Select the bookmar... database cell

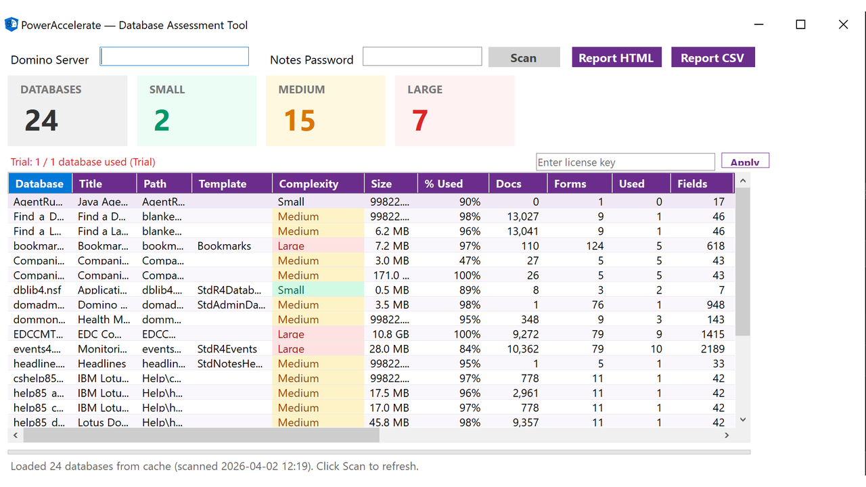39,246
